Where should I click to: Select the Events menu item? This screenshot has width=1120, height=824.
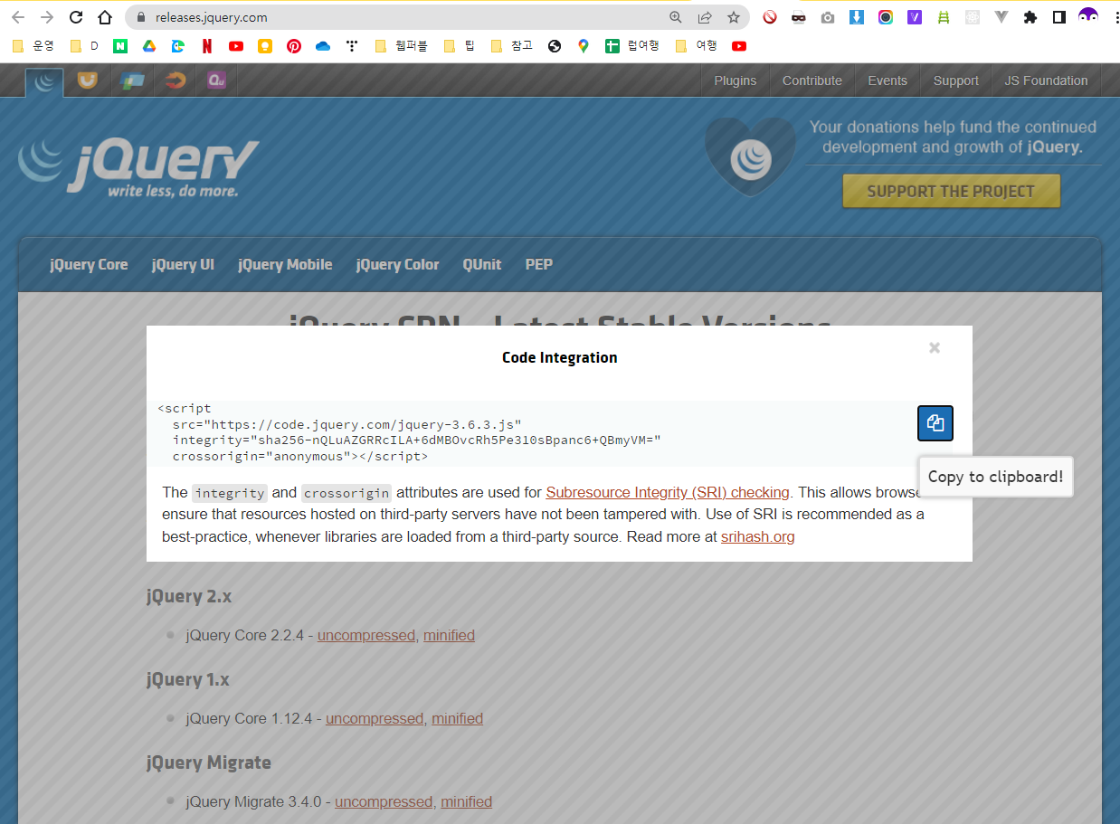click(x=887, y=81)
